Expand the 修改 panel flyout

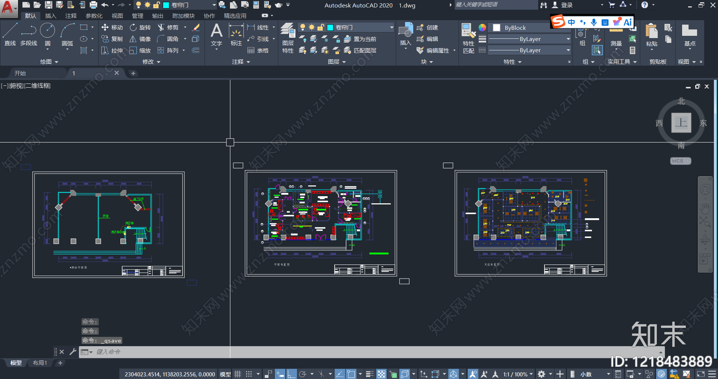151,62
